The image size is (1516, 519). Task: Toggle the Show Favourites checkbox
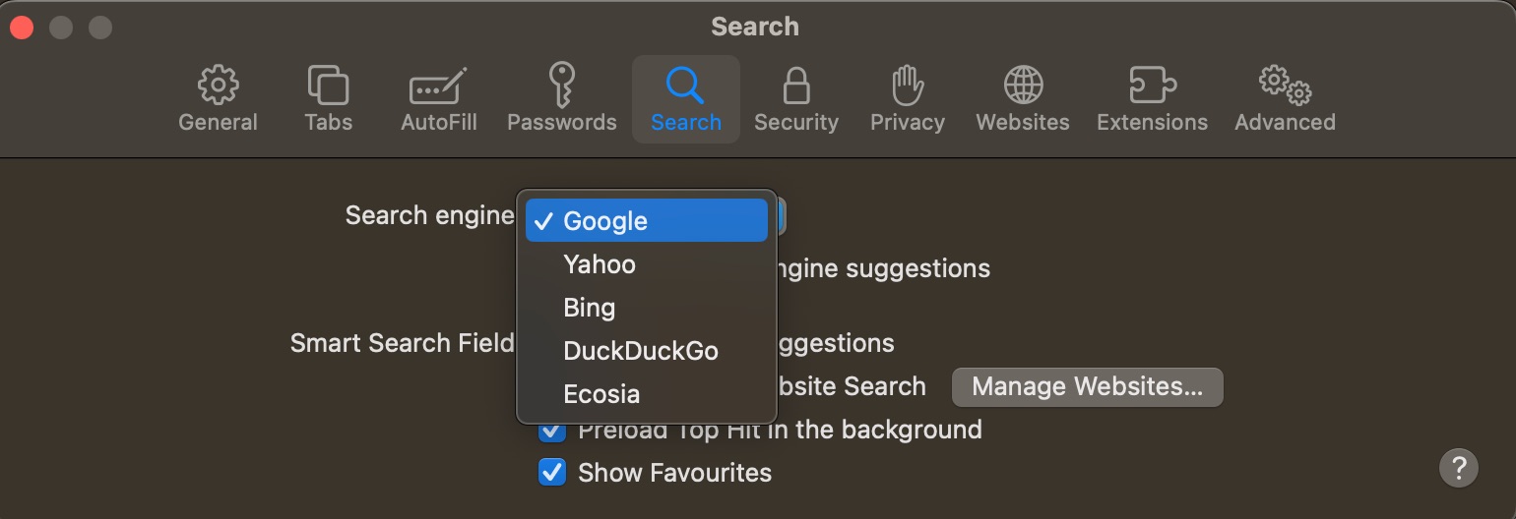(x=552, y=473)
